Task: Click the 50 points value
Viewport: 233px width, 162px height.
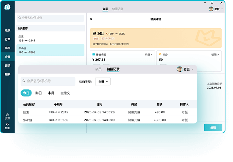Action: (x=161, y=60)
